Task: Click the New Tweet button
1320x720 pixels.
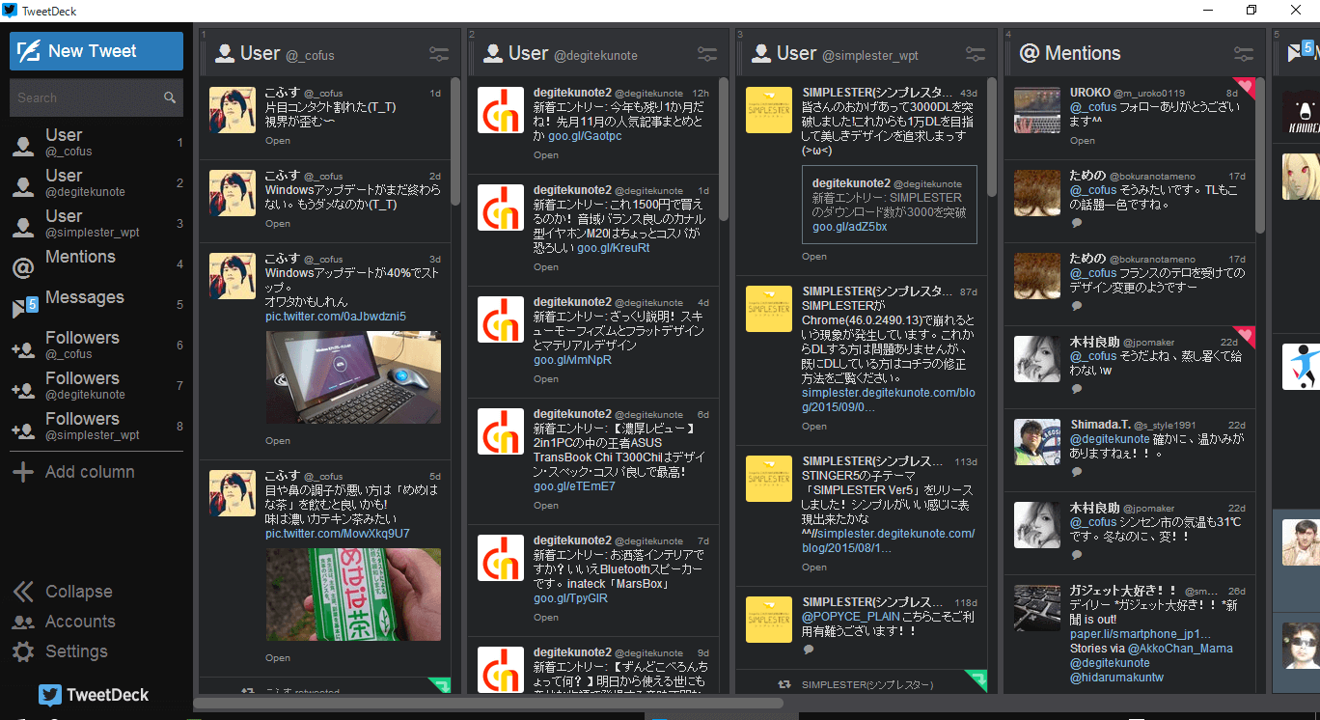Action: [96, 51]
